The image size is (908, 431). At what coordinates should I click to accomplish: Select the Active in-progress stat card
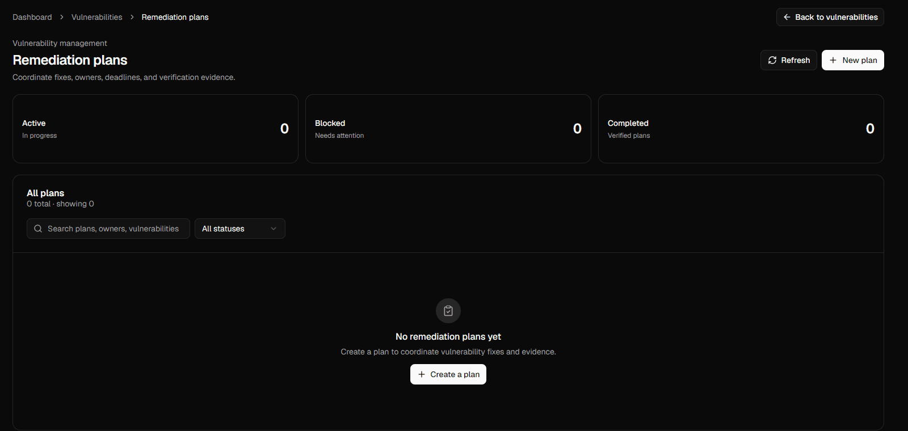point(155,129)
